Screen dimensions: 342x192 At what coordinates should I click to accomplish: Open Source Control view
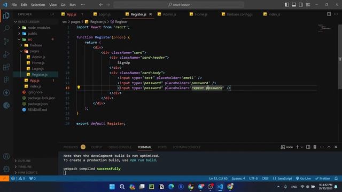pos(6,41)
